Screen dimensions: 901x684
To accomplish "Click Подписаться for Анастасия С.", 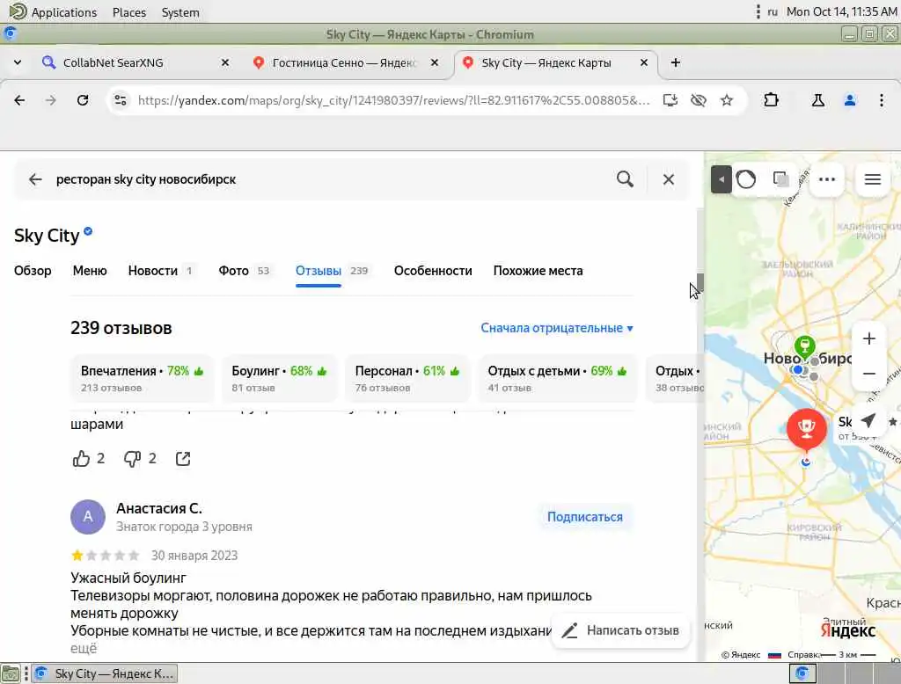I will tap(585, 517).
